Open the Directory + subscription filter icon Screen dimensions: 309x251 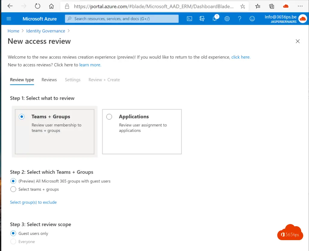(202, 19)
